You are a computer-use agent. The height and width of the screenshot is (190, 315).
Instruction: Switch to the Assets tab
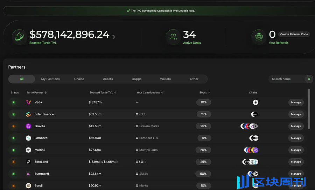108,79
